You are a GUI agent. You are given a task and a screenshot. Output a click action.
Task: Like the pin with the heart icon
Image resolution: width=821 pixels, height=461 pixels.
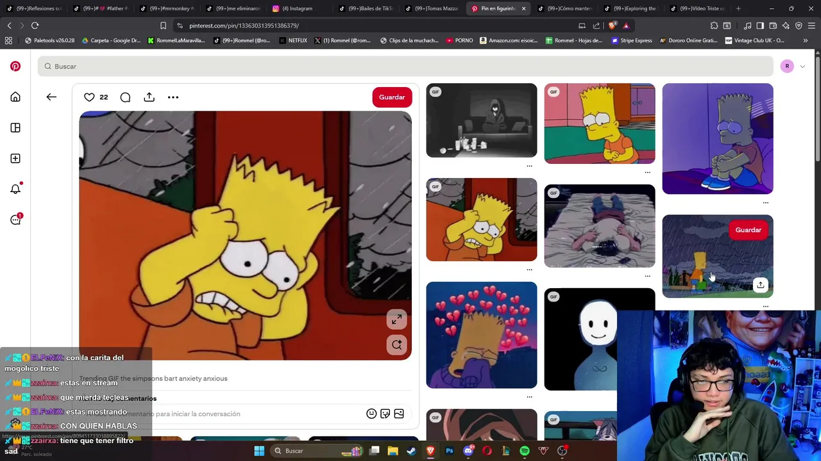(x=89, y=97)
